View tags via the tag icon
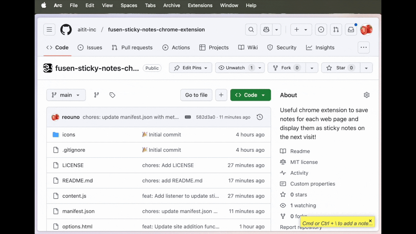 coord(112,95)
